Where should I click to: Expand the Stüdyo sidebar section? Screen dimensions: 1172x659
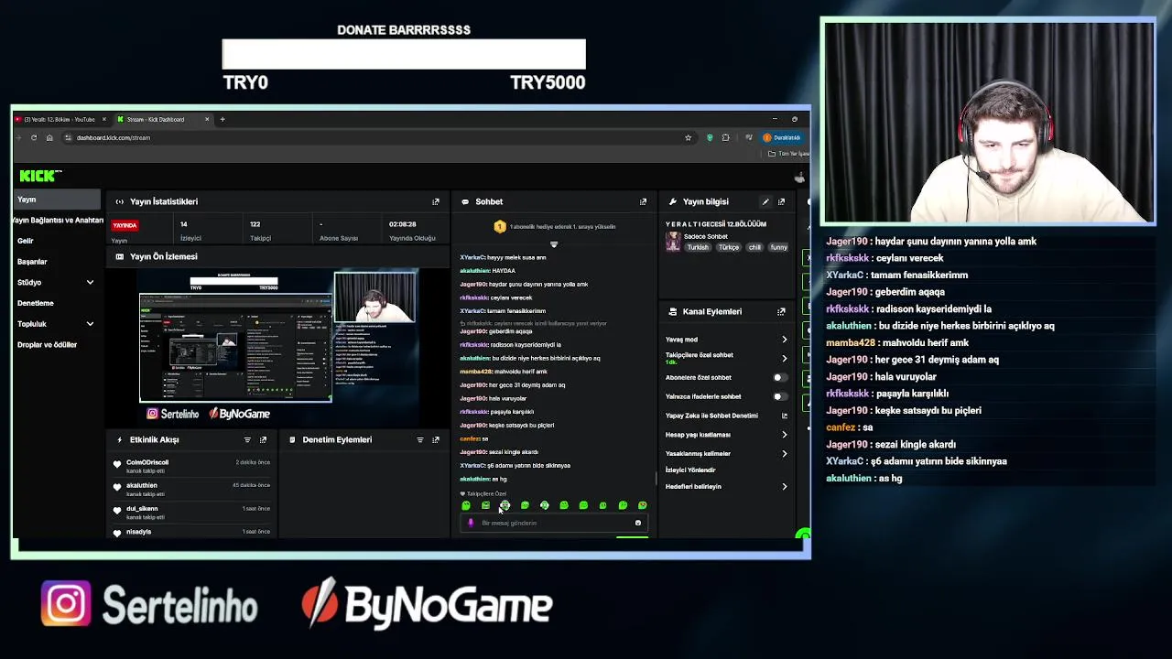click(x=90, y=282)
